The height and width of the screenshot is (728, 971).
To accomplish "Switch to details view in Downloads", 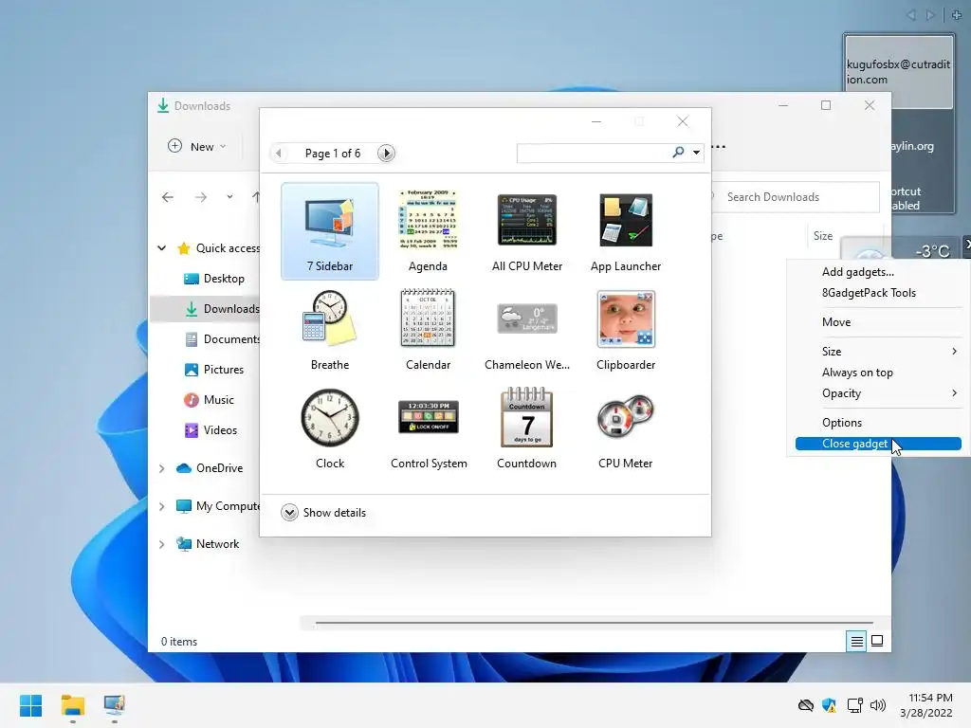I will point(856,642).
